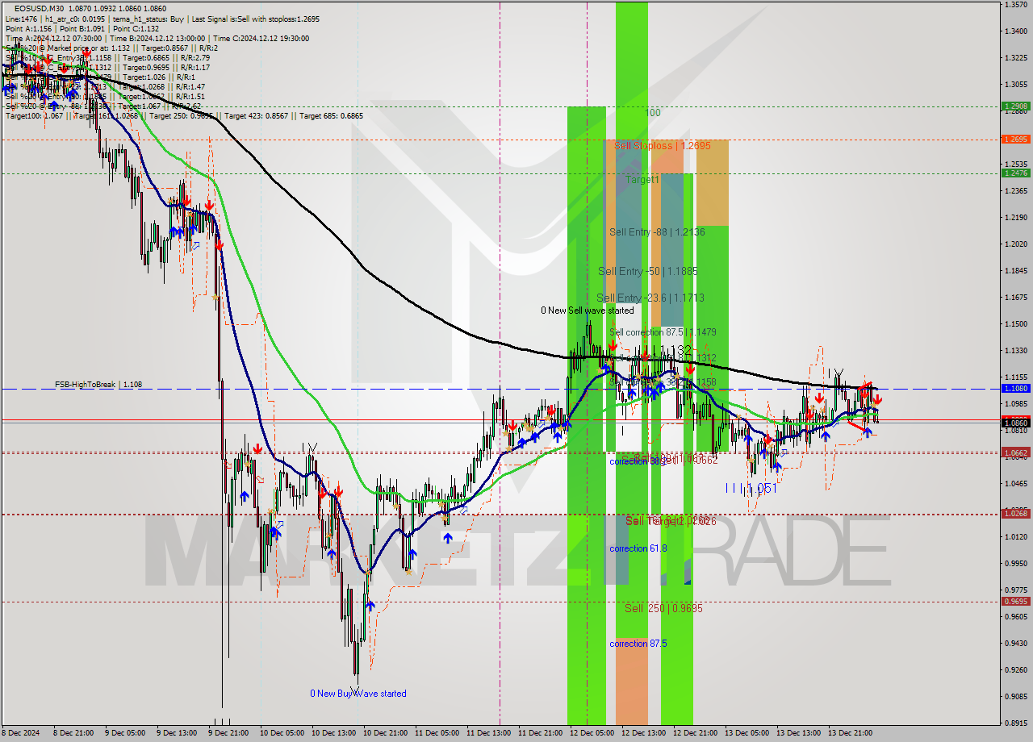The width and height of the screenshot is (1033, 742).
Task: Click the '12 Dec 21:00' time axis label
Action: click(695, 733)
